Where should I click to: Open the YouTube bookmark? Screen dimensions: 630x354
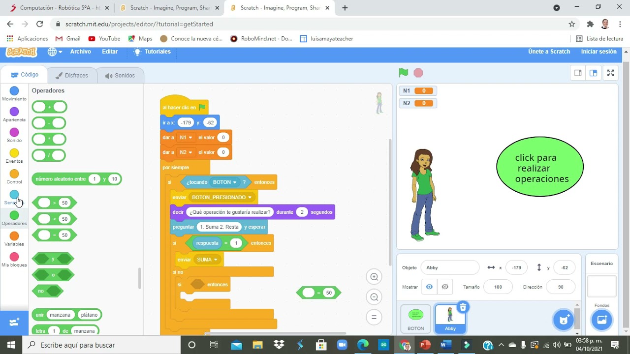[104, 38]
